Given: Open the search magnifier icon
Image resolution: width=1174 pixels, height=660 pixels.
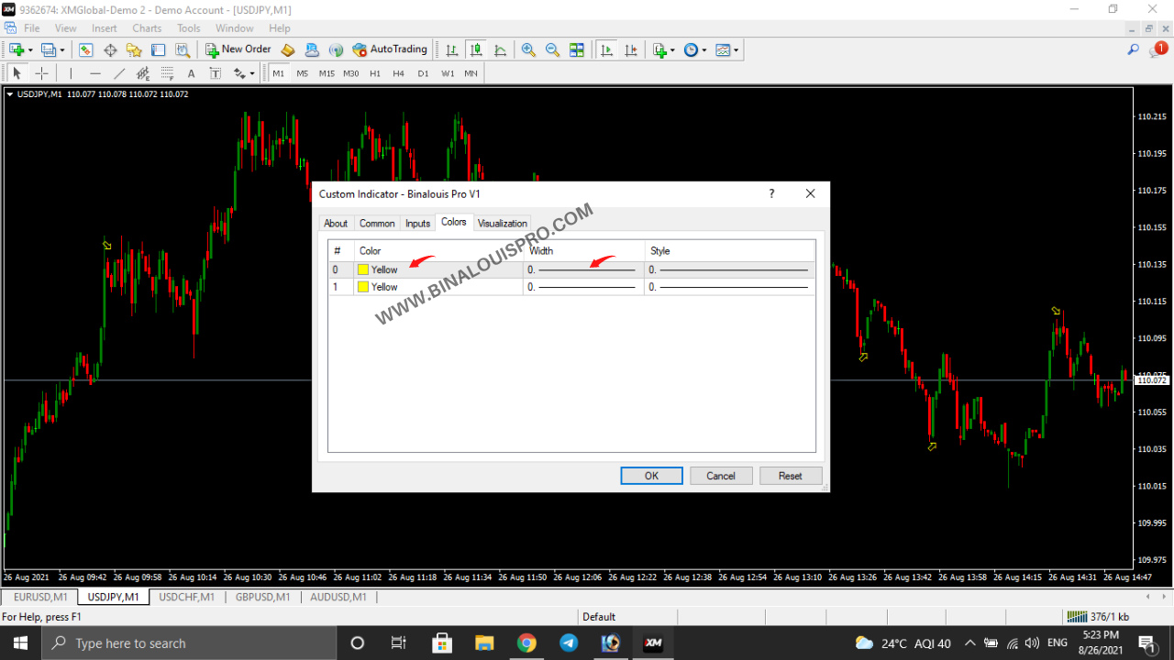Looking at the screenshot, I should pos(1134,50).
